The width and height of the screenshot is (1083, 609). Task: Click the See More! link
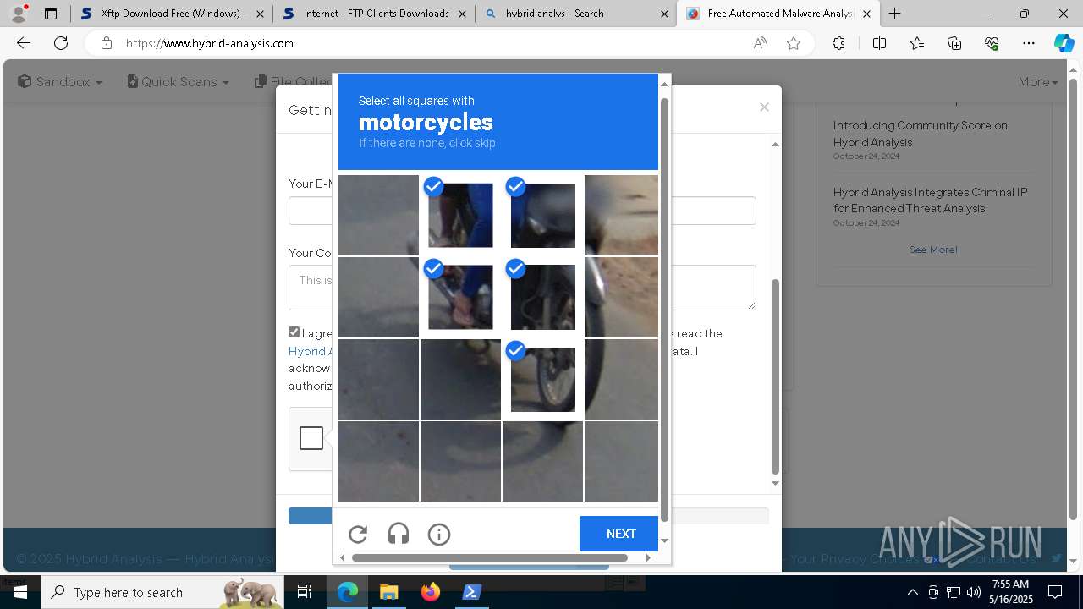click(933, 250)
